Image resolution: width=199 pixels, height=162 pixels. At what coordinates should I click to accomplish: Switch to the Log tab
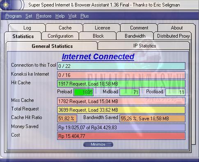point(27,28)
